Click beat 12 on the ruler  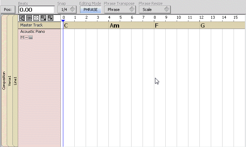[201, 17]
